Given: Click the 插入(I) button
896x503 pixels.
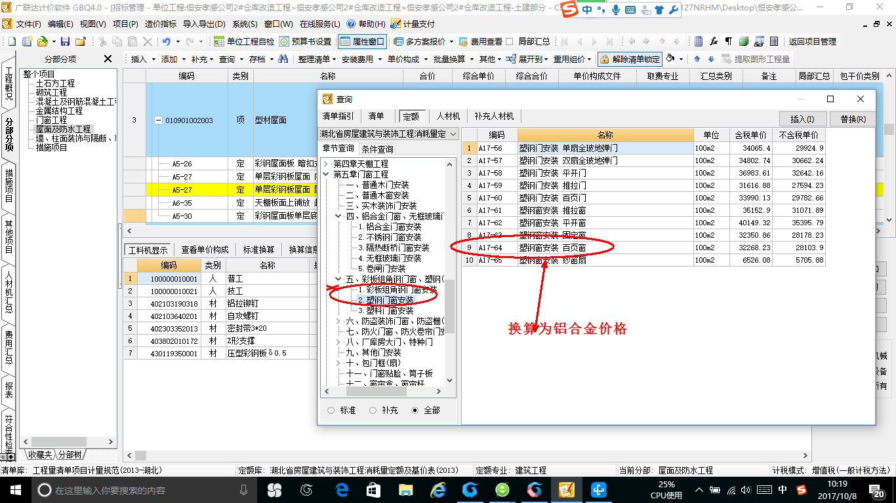Looking at the screenshot, I should (803, 119).
